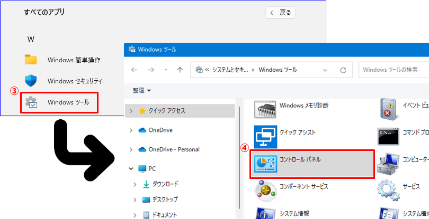Select the Windows メモリ診断 label
This screenshot has width=429, height=219.
pyautogui.click(x=304, y=105)
